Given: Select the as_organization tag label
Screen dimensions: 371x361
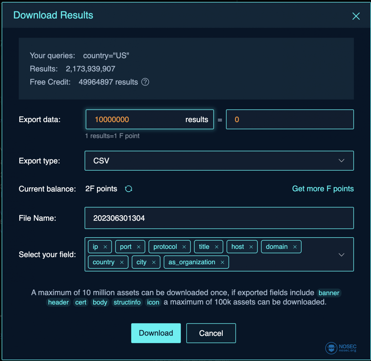Looking at the screenshot, I should click(x=192, y=262).
